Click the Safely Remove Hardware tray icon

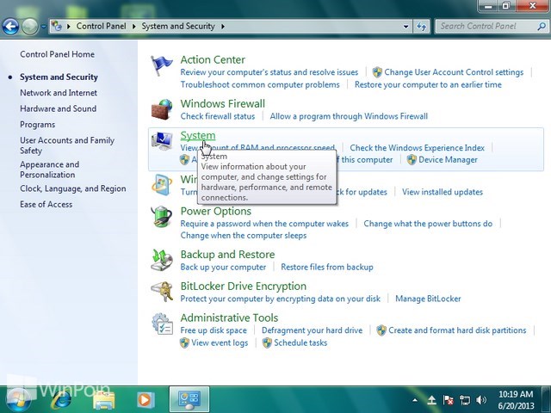[432, 399]
